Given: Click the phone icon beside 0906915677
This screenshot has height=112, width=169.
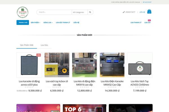Looking at the screenshot, I should [124, 12].
